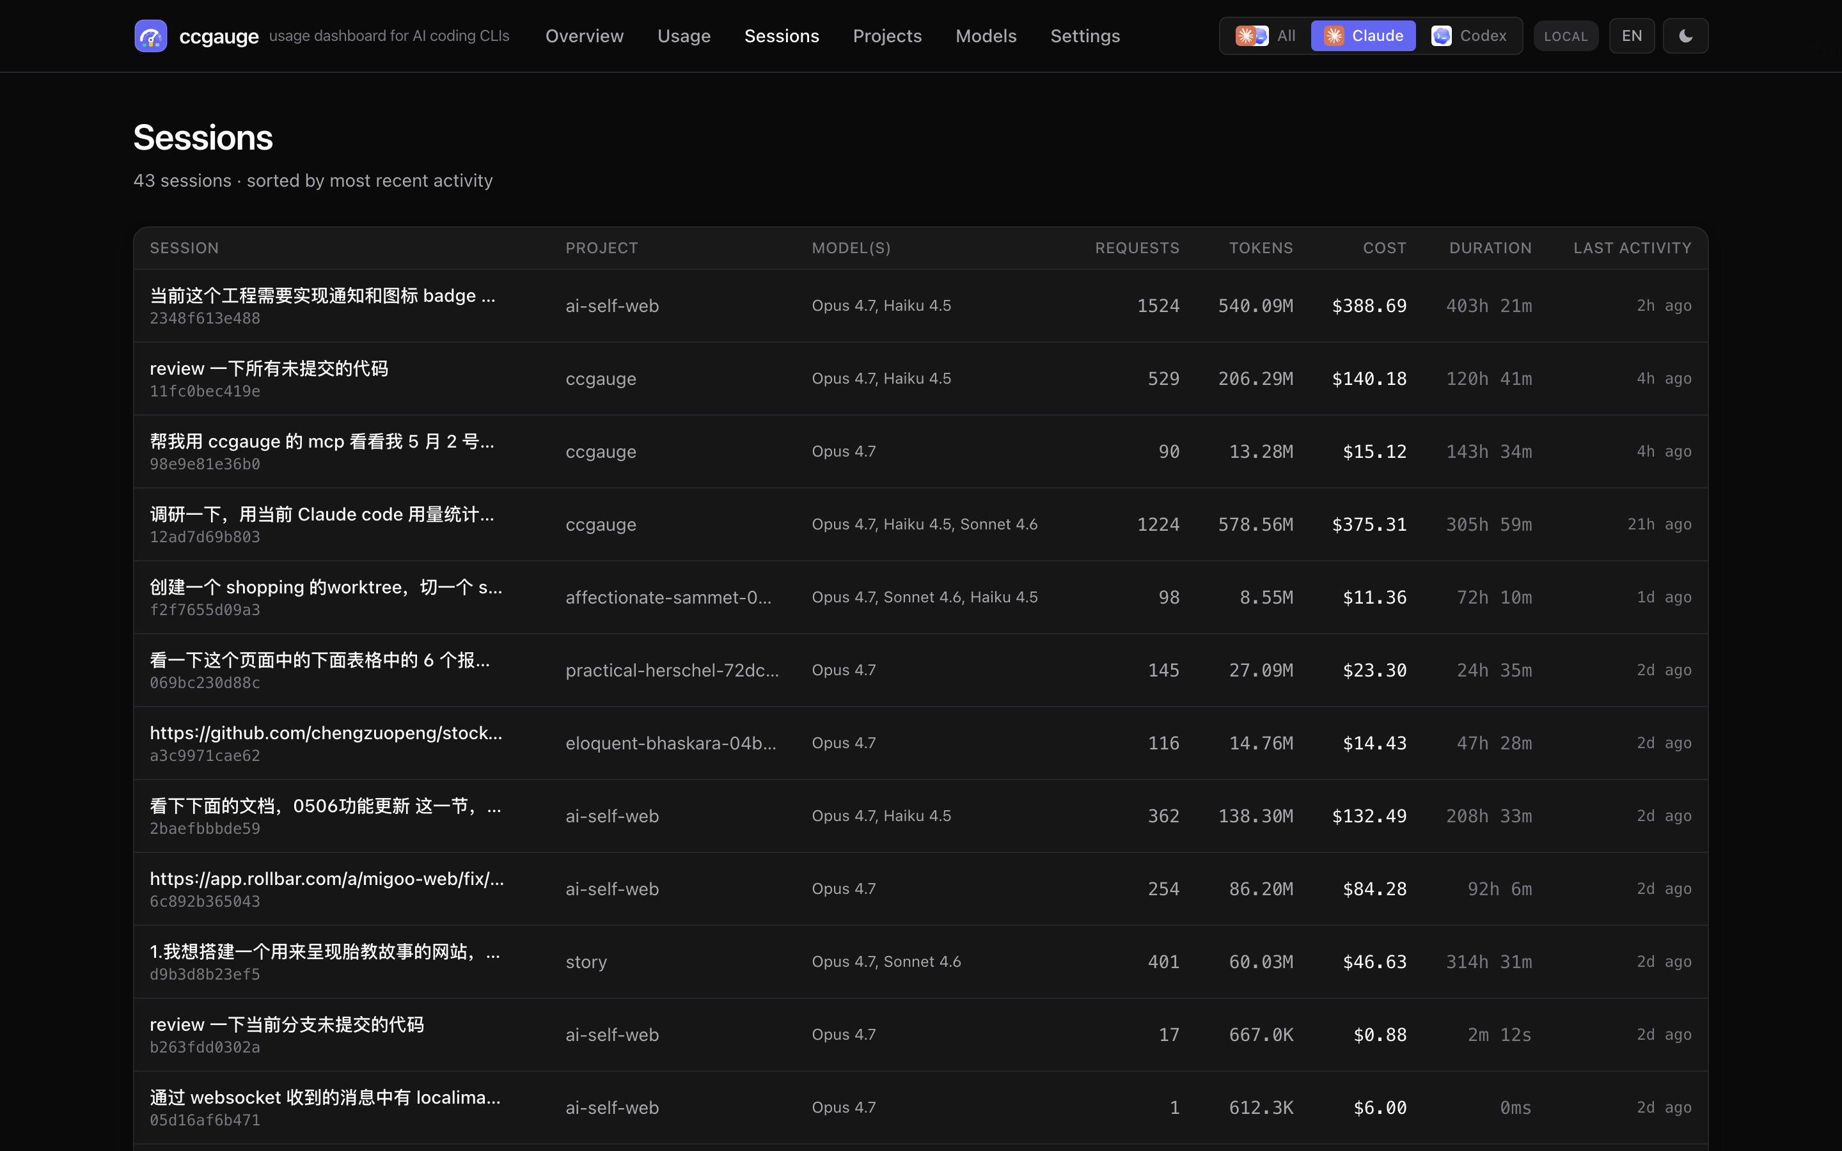Click the TOKENS column header
1842x1151 pixels.
pos(1261,248)
